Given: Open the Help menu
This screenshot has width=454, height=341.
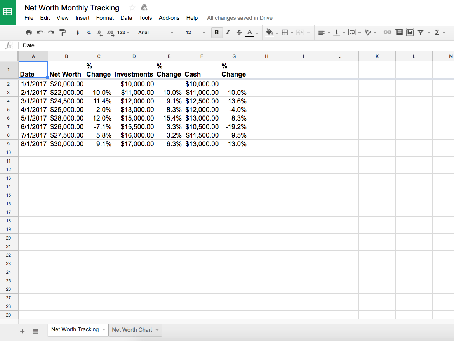Looking at the screenshot, I should point(192,18).
